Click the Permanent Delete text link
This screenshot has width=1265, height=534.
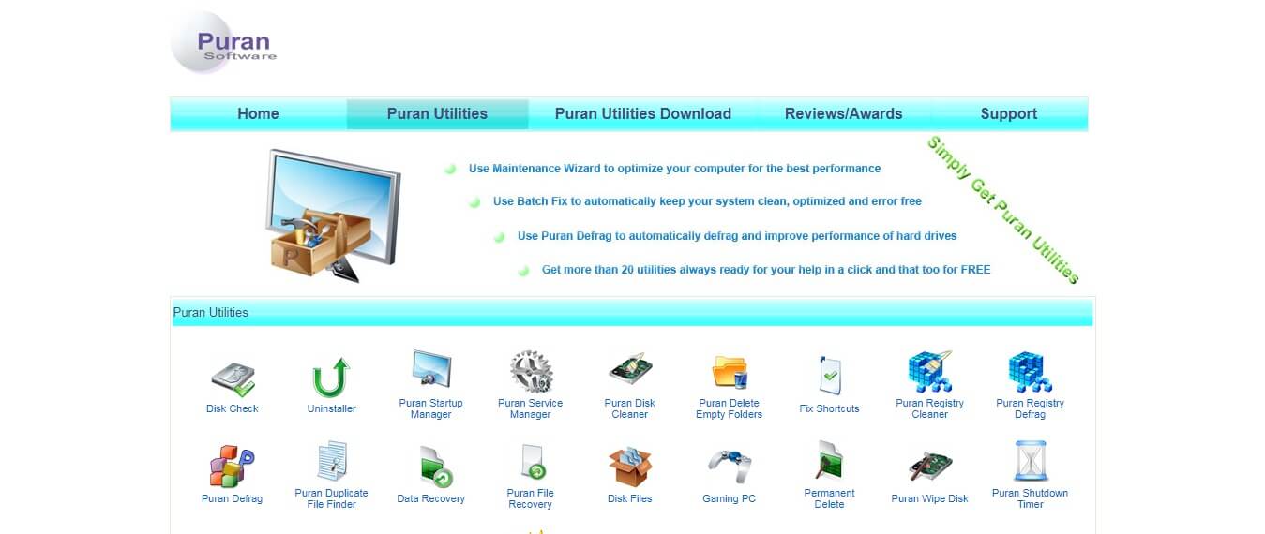(x=829, y=498)
